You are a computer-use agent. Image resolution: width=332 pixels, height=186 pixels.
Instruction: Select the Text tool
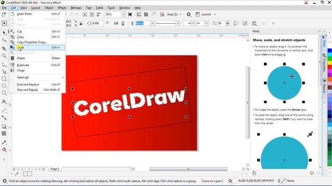pyautogui.click(x=4, y=102)
